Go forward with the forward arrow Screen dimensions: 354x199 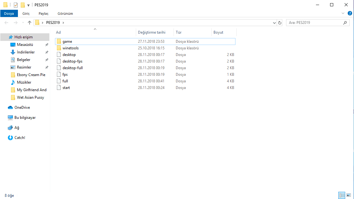16,23
